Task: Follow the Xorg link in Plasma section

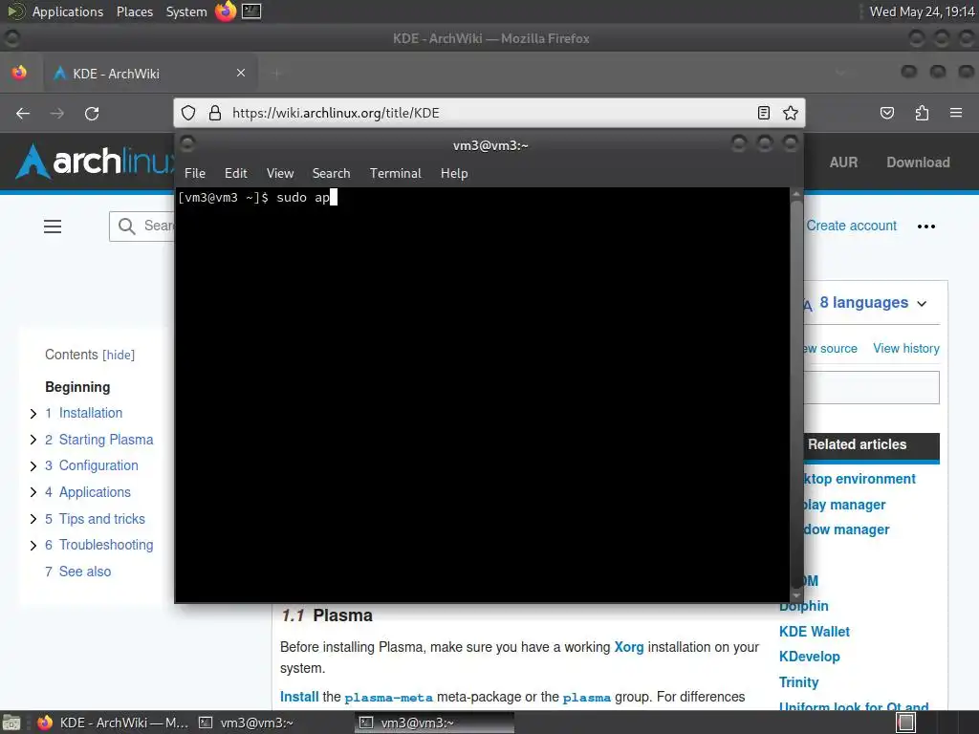Action: (629, 647)
